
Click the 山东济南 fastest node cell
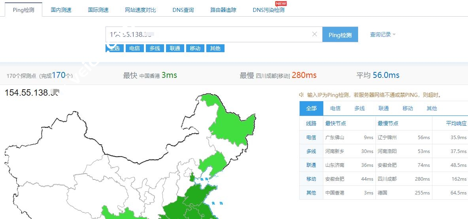pyautogui.click(x=334, y=165)
